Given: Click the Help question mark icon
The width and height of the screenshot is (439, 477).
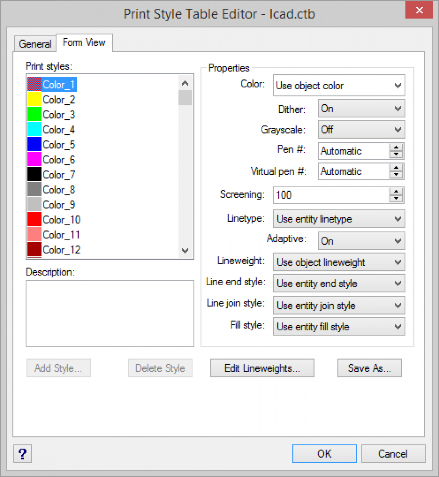Looking at the screenshot, I should 22,454.
